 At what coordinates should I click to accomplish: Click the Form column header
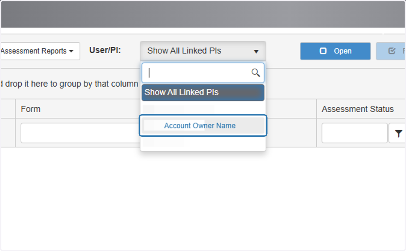pos(30,109)
